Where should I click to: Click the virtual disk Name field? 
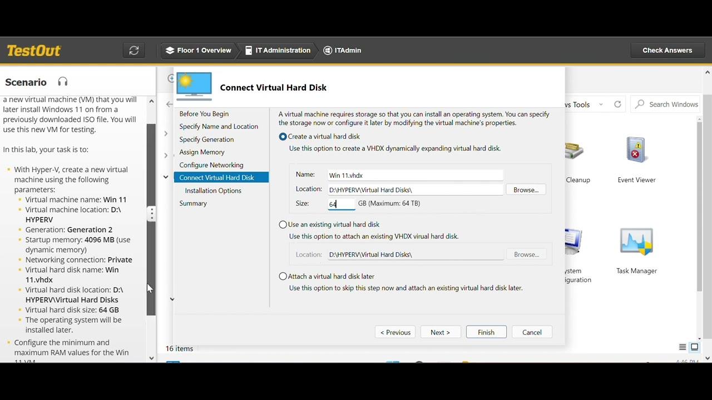click(x=415, y=175)
